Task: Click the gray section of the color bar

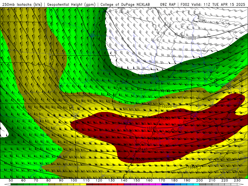Action: tap(218, 184)
